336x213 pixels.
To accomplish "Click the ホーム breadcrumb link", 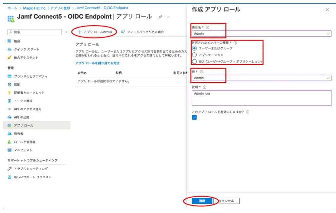I will [12, 8].
